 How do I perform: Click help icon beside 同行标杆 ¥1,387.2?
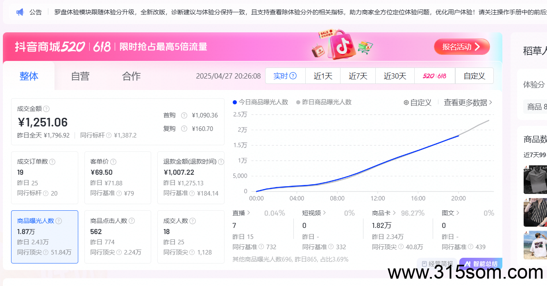pyautogui.click(x=109, y=135)
